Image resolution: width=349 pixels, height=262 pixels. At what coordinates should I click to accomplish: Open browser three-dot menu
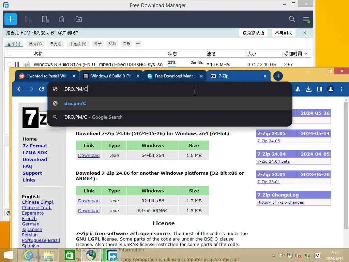tap(342, 89)
